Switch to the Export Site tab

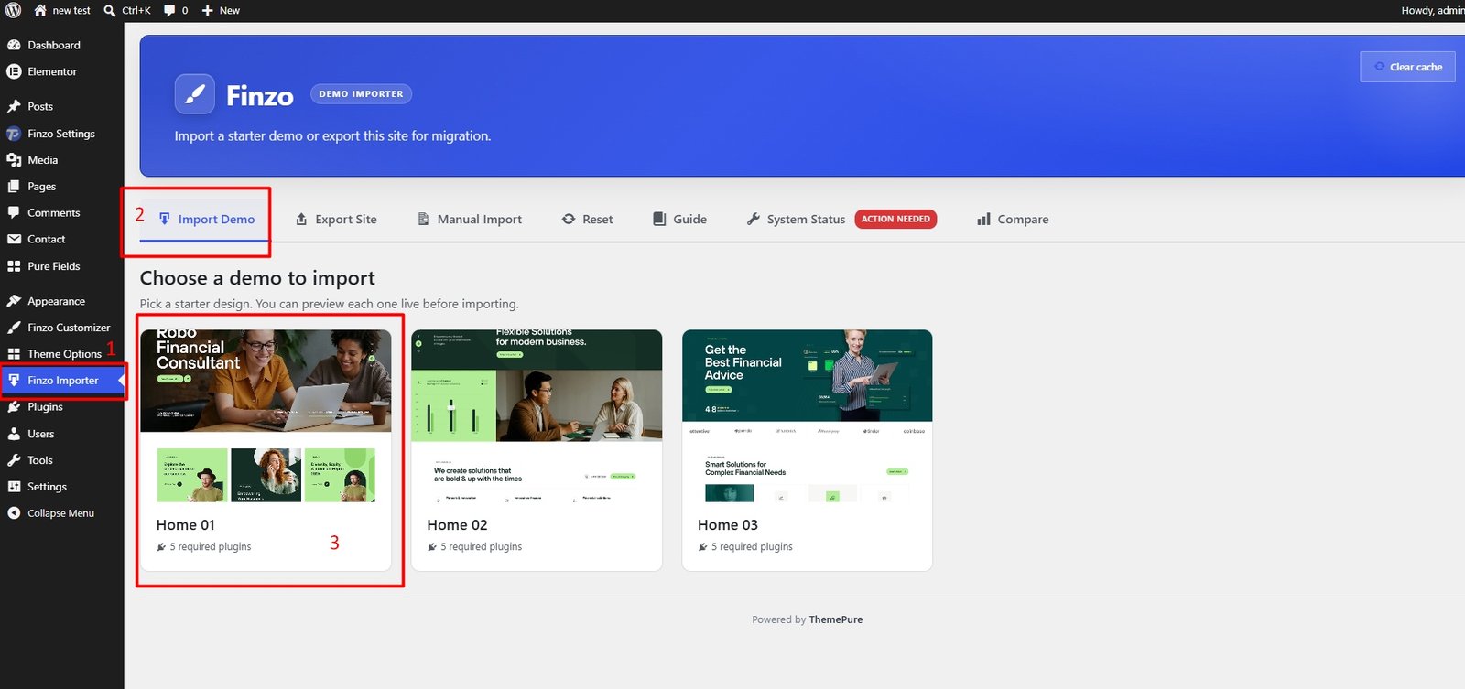pos(336,220)
